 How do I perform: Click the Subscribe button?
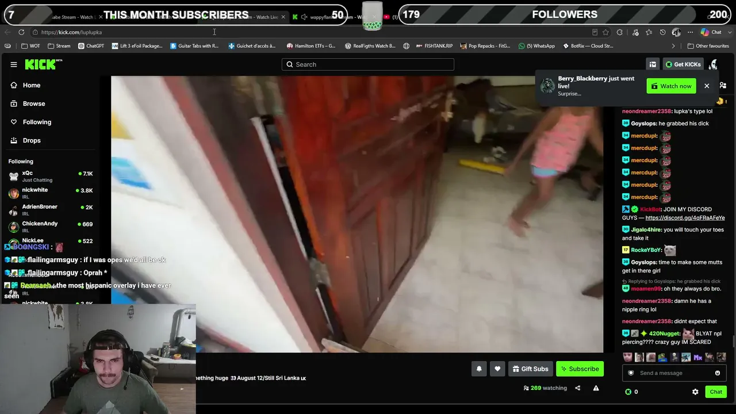click(x=580, y=369)
